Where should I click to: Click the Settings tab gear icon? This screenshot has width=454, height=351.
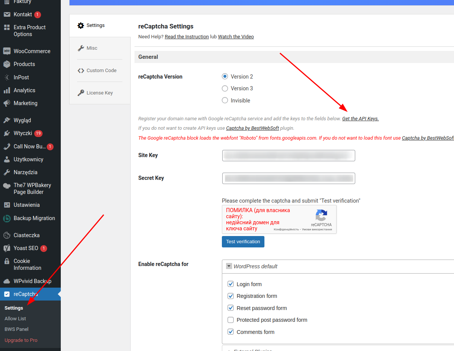point(81,25)
